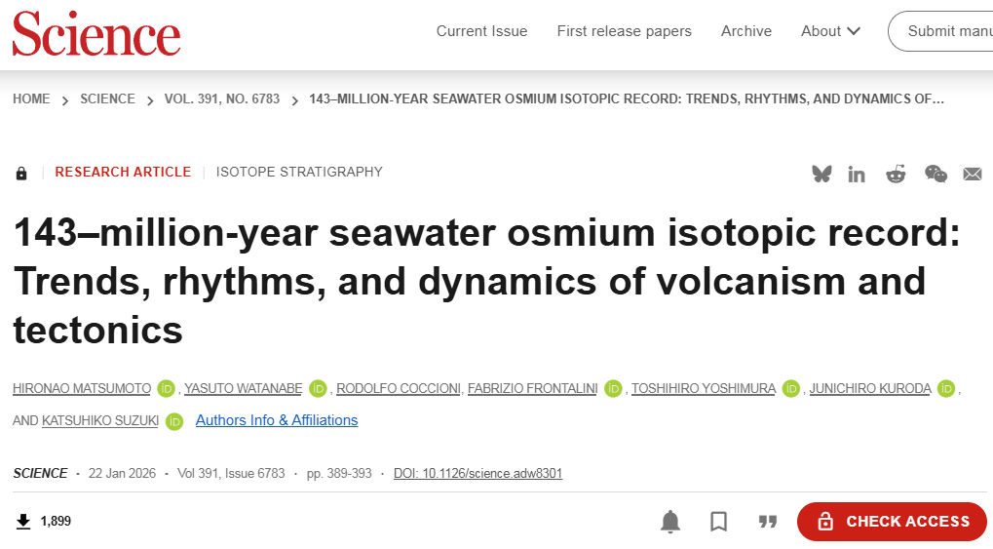This screenshot has width=993, height=549.
Task: Navigate to Vol. 391, No. 6783 breadcrumb
Action: coord(221,98)
